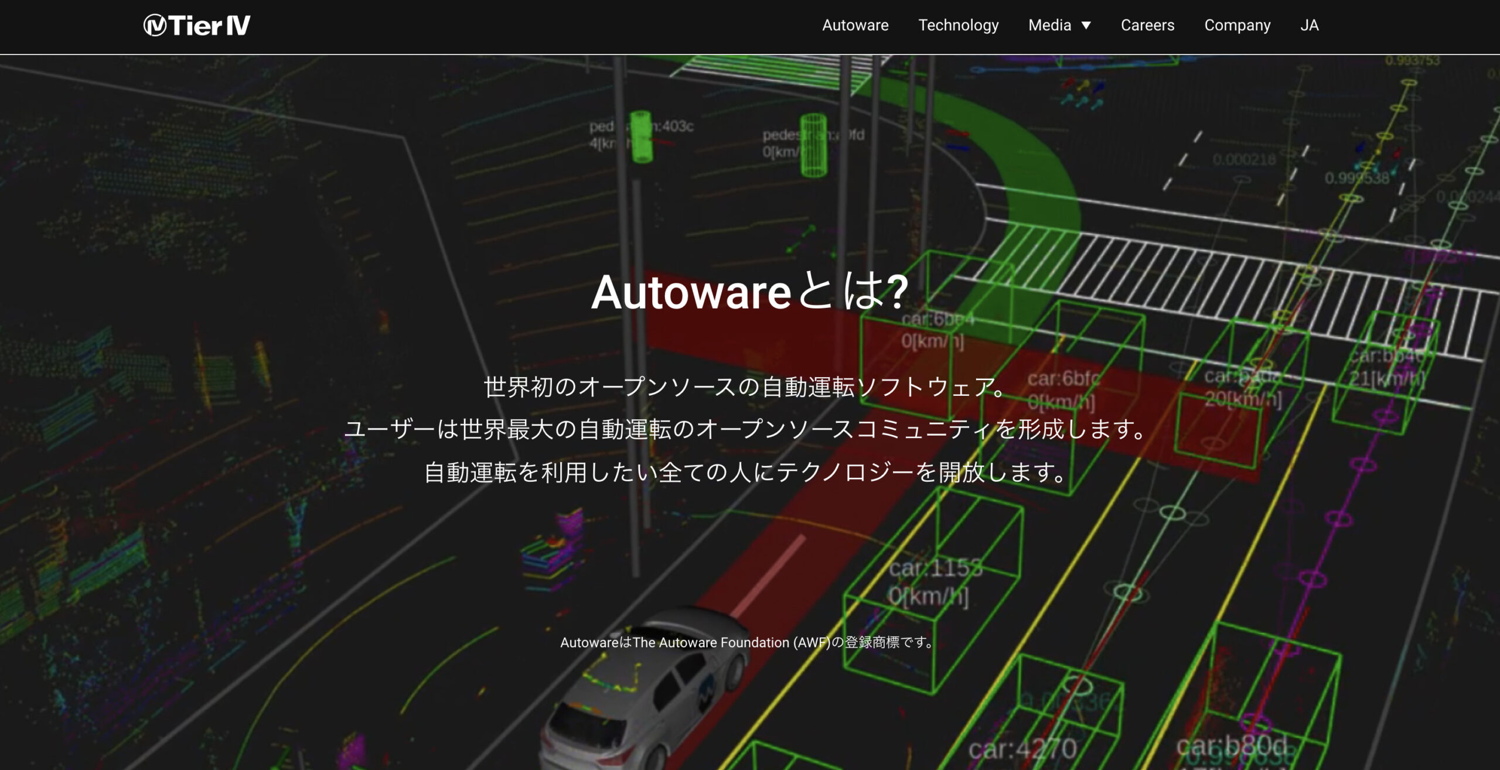Open the Company nav link
This screenshot has height=770, width=1500.
click(x=1237, y=25)
